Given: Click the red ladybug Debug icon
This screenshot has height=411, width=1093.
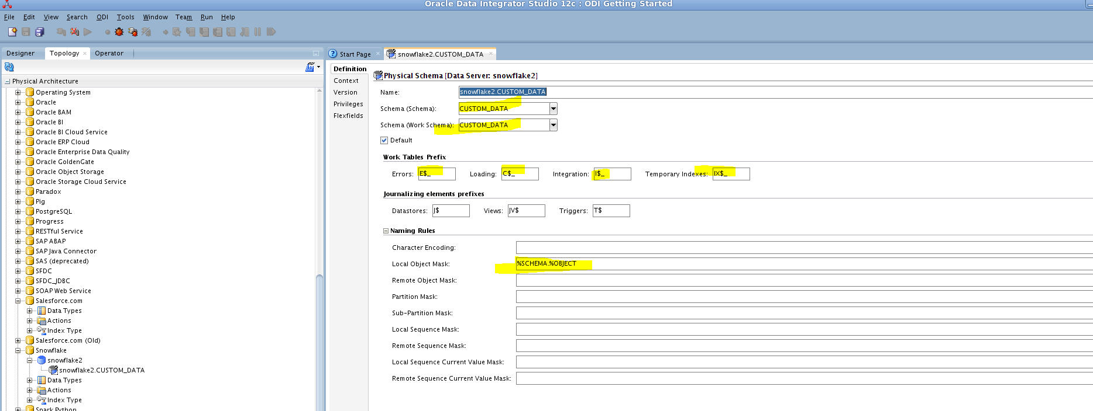Looking at the screenshot, I should point(119,32).
